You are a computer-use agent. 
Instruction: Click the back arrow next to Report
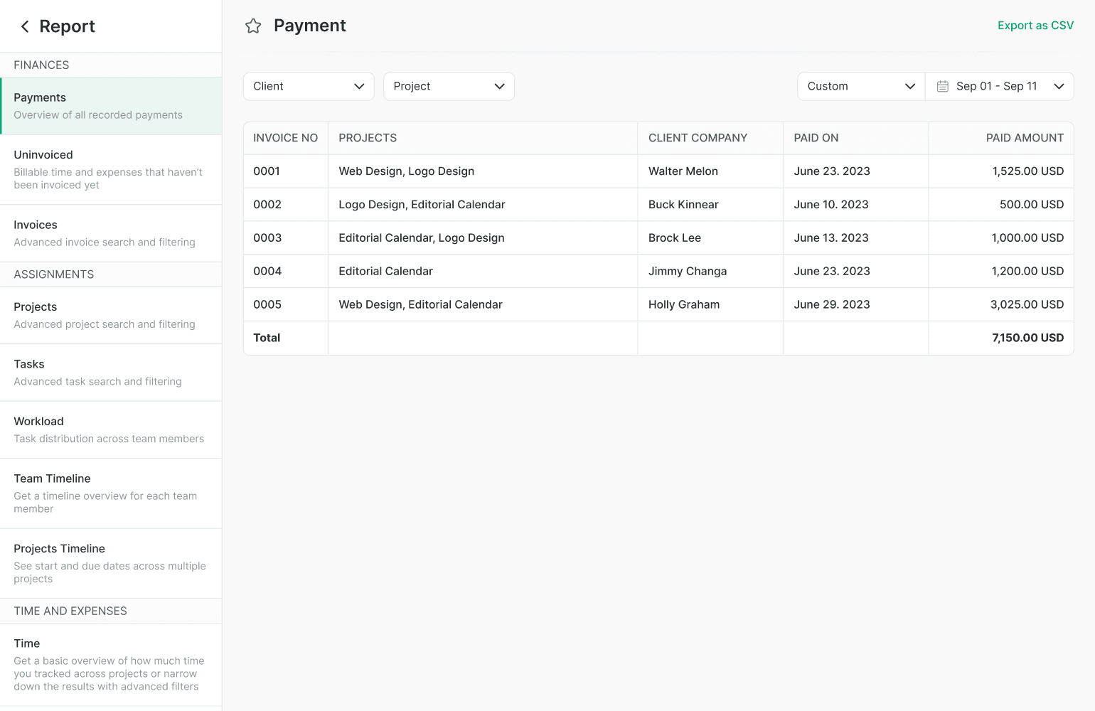click(x=25, y=26)
